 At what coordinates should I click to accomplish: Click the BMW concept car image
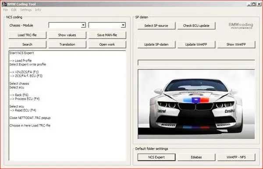(x=196, y=104)
